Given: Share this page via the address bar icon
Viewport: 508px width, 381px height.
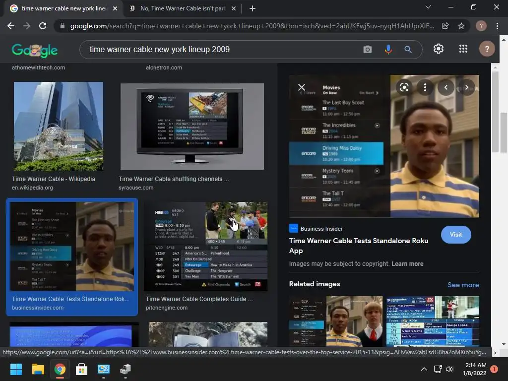Looking at the screenshot, I should (x=445, y=26).
